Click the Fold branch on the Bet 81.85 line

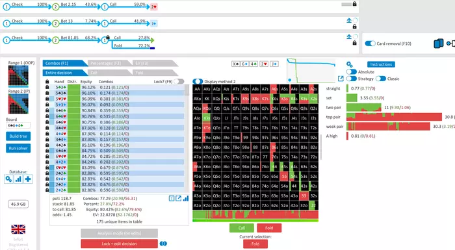[132, 46]
